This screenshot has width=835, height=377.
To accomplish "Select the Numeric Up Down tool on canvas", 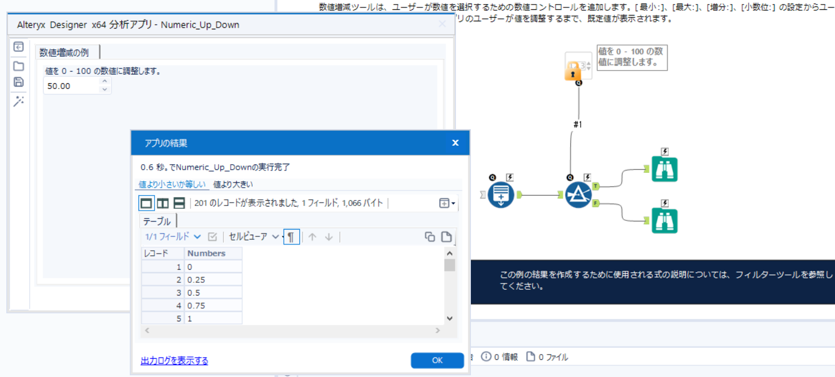I will pyautogui.click(x=578, y=67).
